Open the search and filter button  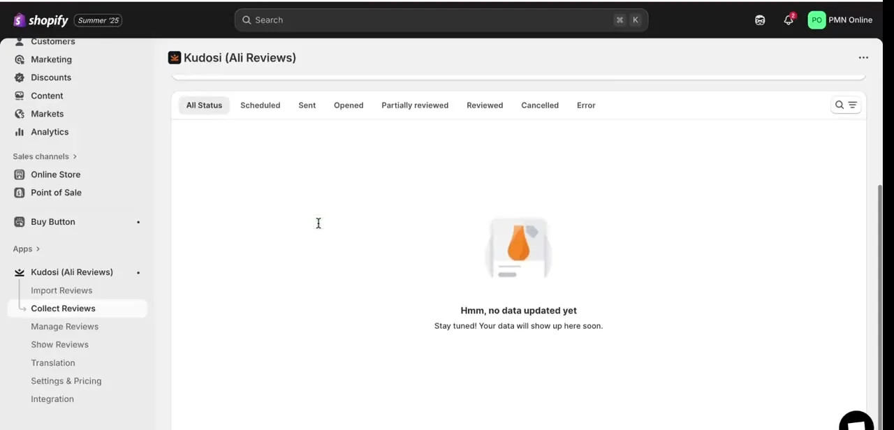pyautogui.click(x=846, y=105)
